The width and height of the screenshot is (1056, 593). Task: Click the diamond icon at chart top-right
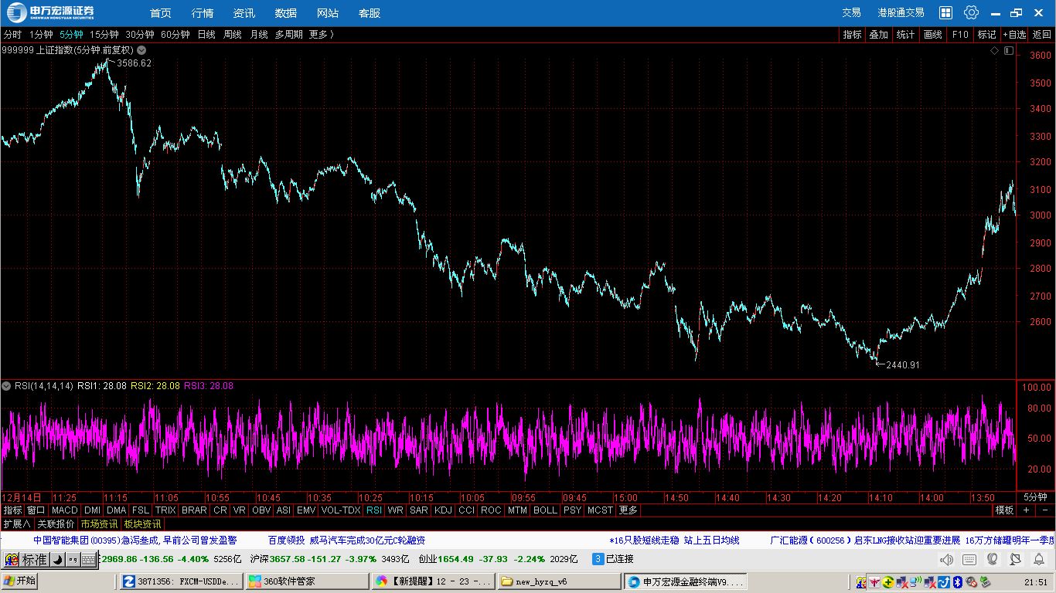pos(994,50)
